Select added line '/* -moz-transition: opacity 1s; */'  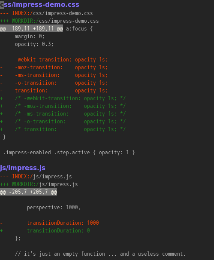[63, 106]
